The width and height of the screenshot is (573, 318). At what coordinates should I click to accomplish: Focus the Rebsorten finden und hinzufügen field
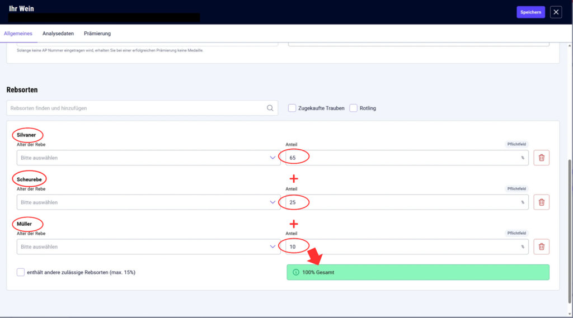pyautogui.click(x=142, y=108)
